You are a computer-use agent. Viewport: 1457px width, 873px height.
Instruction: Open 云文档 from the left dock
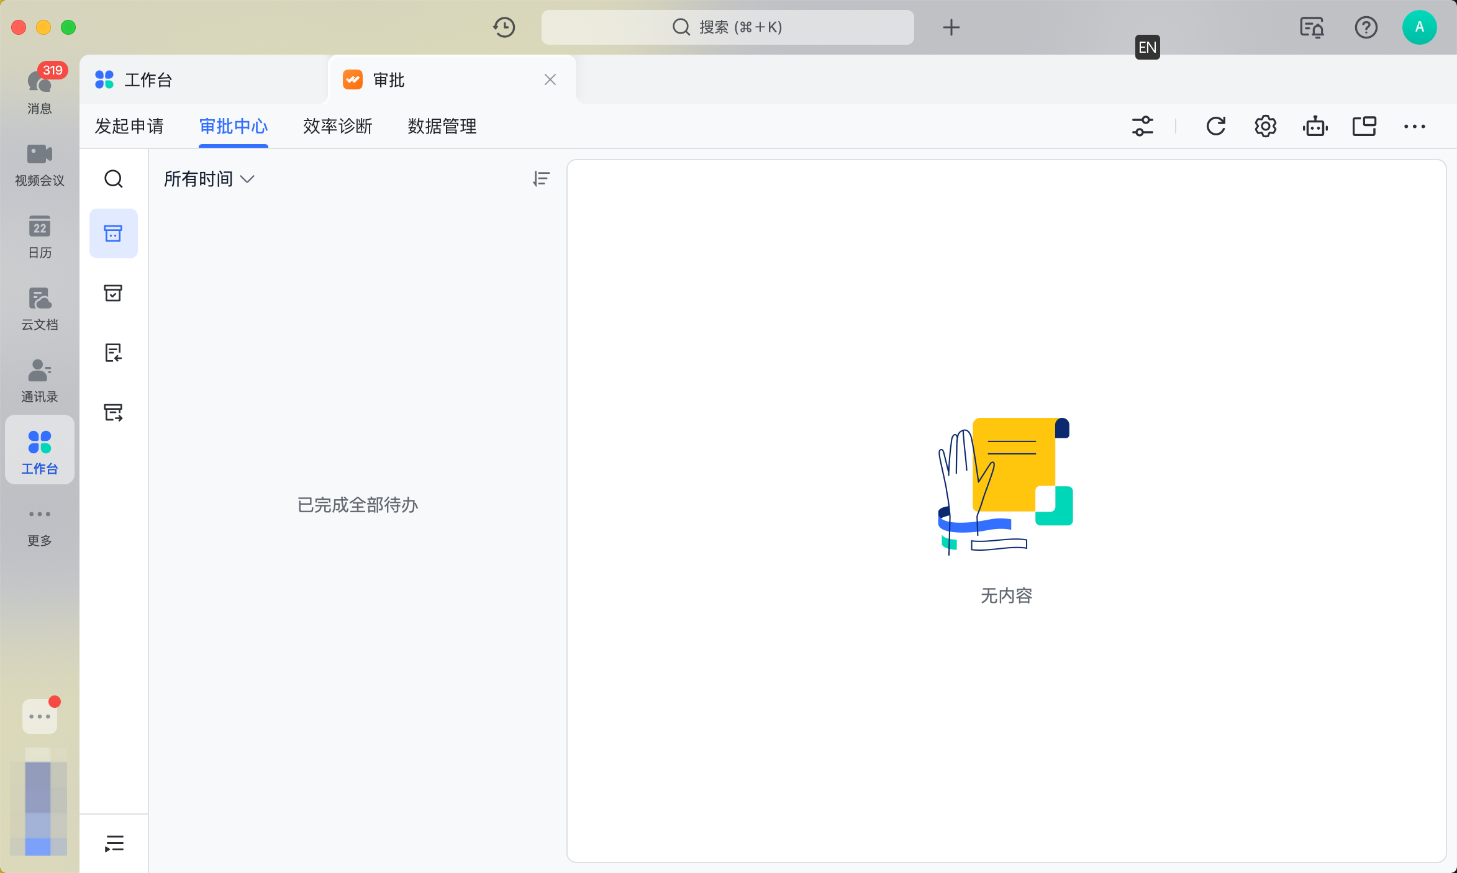[39, 309]
